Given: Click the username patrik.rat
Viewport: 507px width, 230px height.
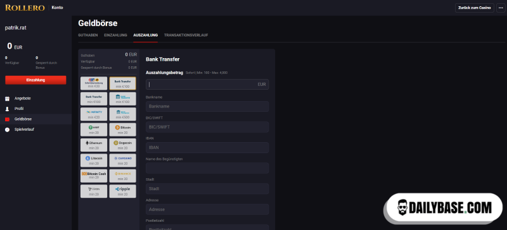Looking at the screenshot, I should [15, 28].
